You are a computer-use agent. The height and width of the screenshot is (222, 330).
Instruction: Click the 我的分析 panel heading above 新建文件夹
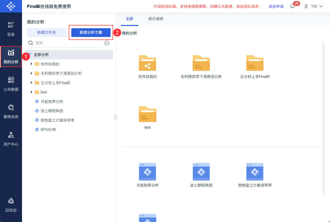pos(36,22)
